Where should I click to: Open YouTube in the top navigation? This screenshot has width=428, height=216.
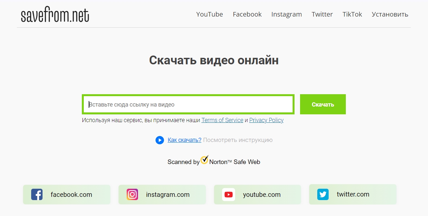click(x=209, y=14)
